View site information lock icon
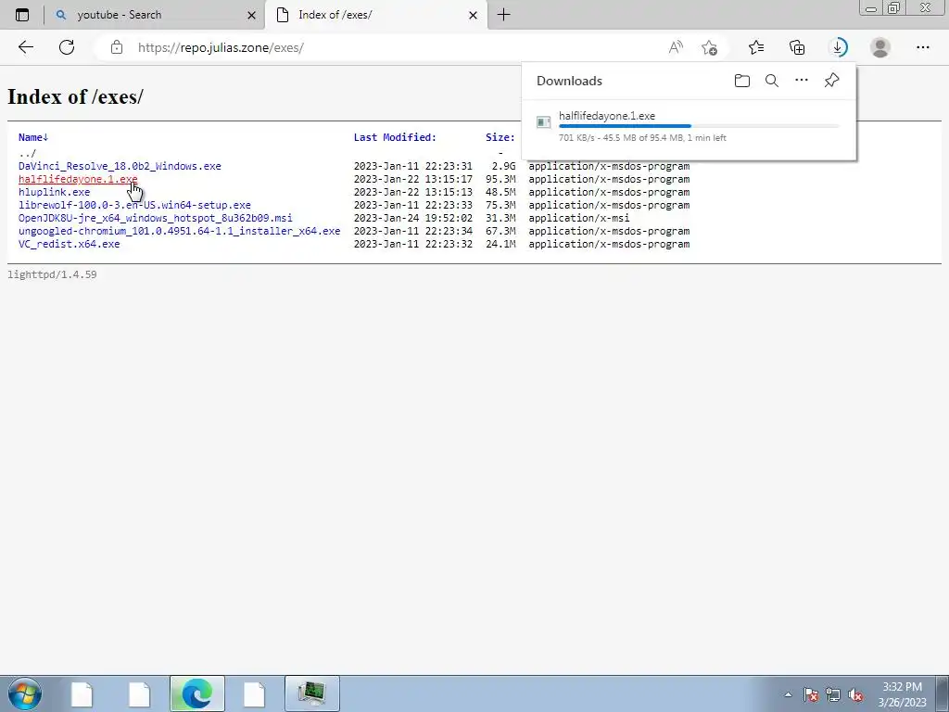Screen dimensions: 949x712 point(117,47)
